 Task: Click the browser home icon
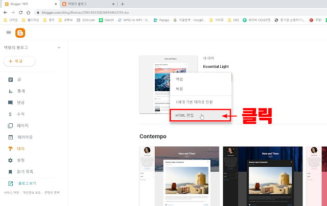point(29,12)
